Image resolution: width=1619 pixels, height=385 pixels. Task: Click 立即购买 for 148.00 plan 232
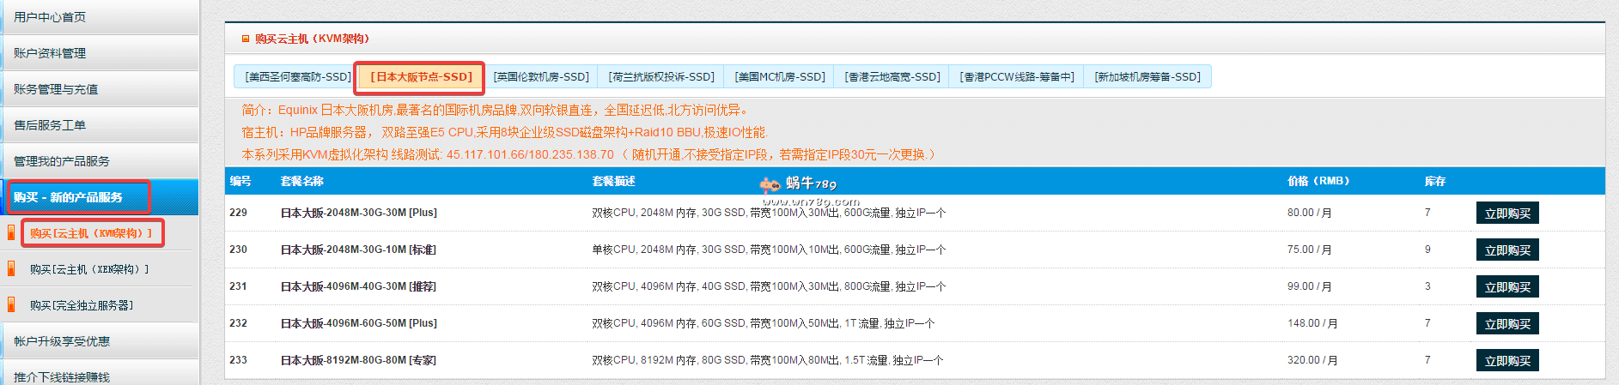1507,324
